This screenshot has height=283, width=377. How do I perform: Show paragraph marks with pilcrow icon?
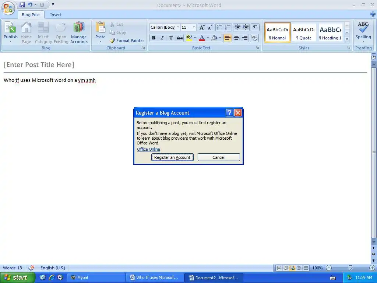click(x=255, y=27)
